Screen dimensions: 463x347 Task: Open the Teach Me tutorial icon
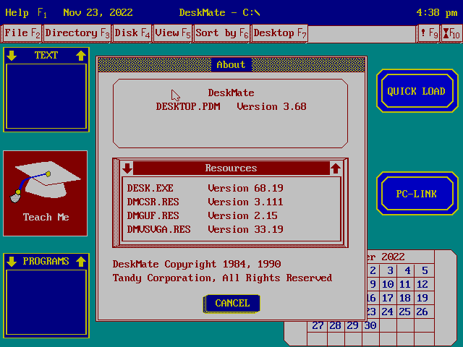tap(45, 193)
